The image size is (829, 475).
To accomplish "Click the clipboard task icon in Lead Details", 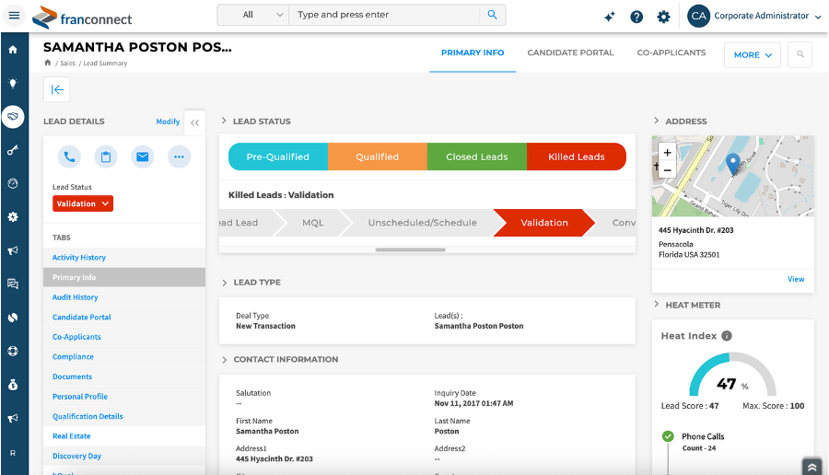I will (x=106, y=156).
